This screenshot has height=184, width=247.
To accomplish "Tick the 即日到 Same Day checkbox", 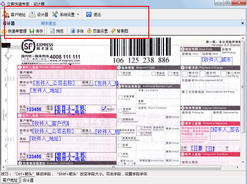I will [x=120, y=74].
